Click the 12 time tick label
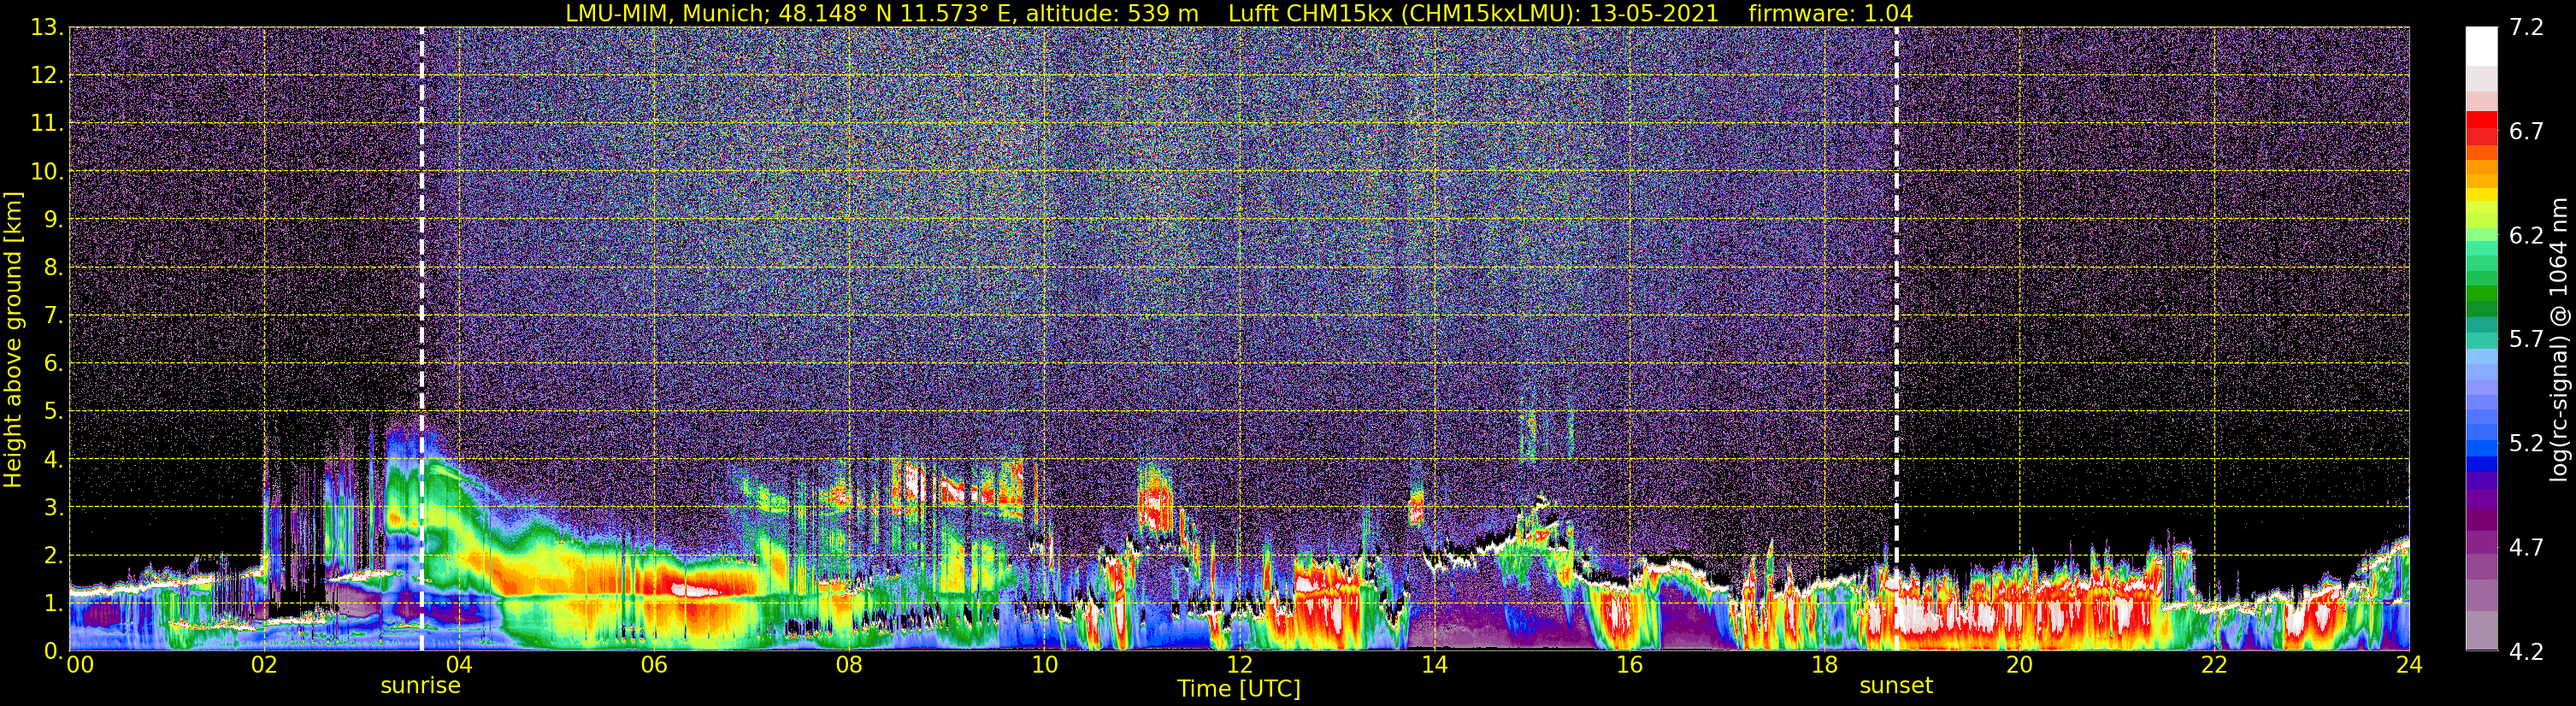The height and width of the screenshot is (706, 2576). (1239, 665)
